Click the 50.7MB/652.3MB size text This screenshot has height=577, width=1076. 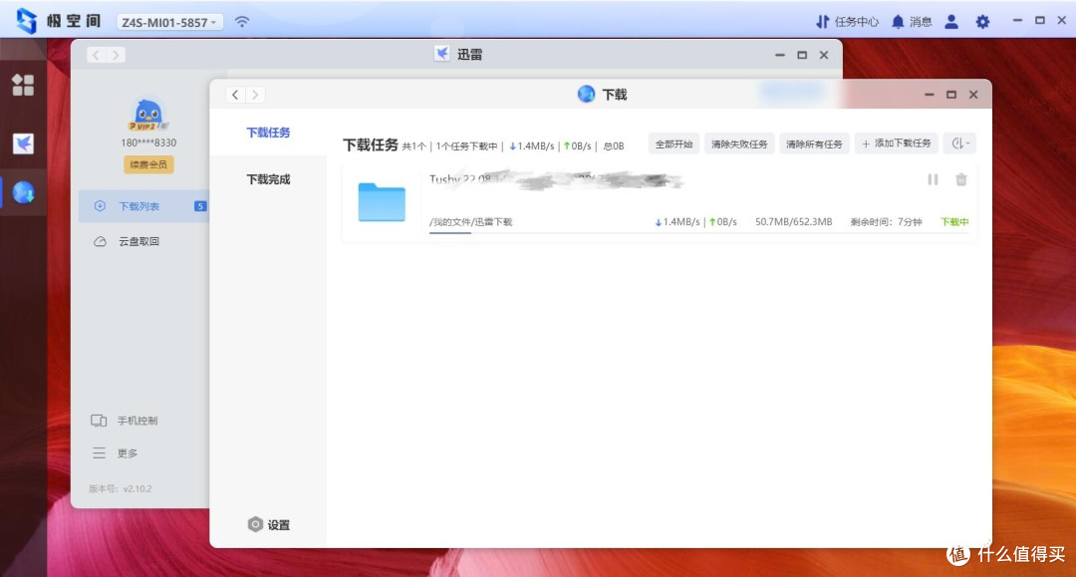[x=793, y=222]
